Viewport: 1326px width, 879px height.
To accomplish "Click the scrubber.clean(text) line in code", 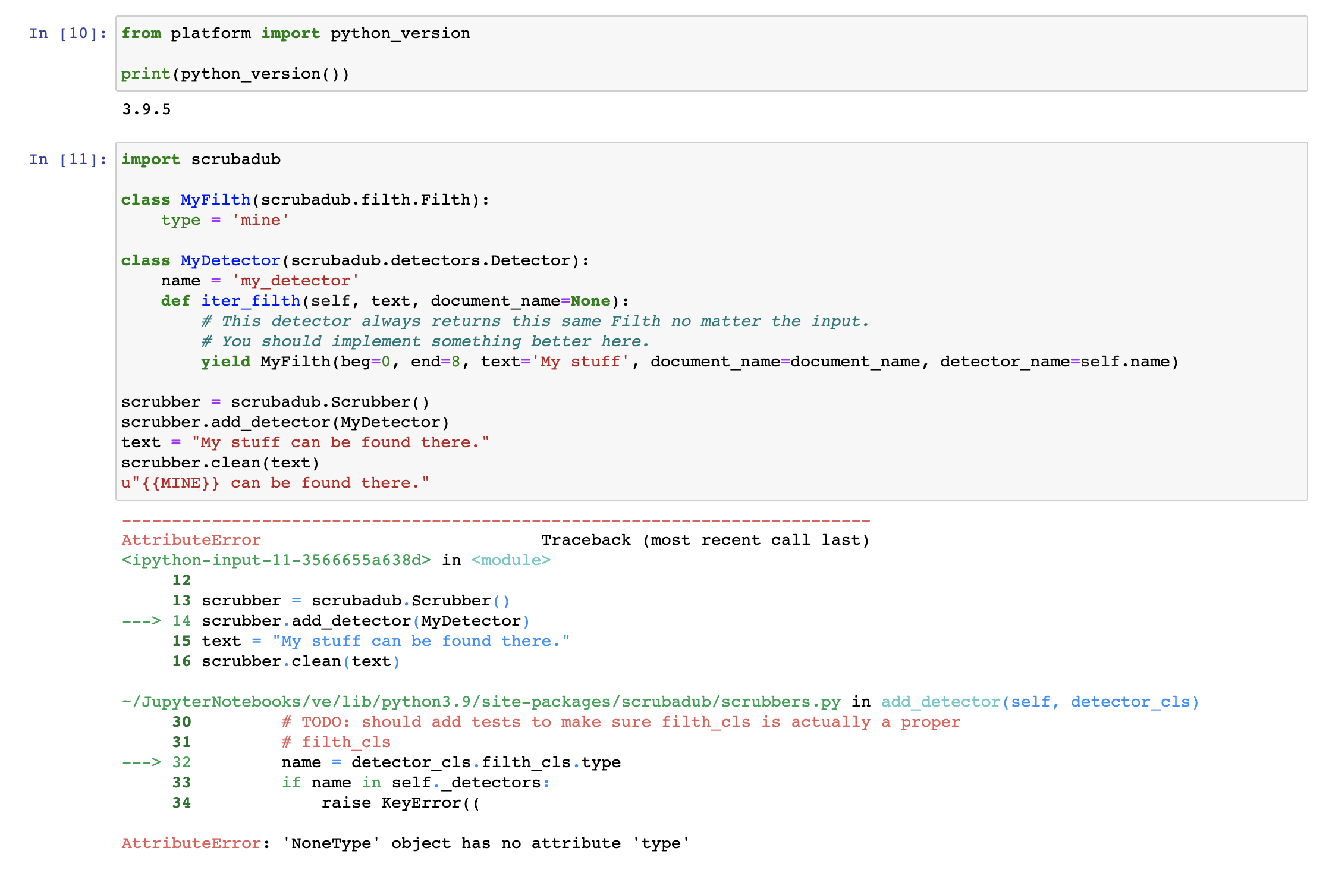I will [219, 462].
